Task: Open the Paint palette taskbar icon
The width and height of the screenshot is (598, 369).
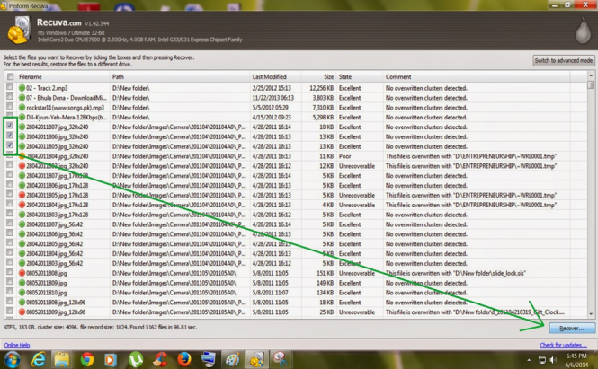Action: click(x=232, y=359)
